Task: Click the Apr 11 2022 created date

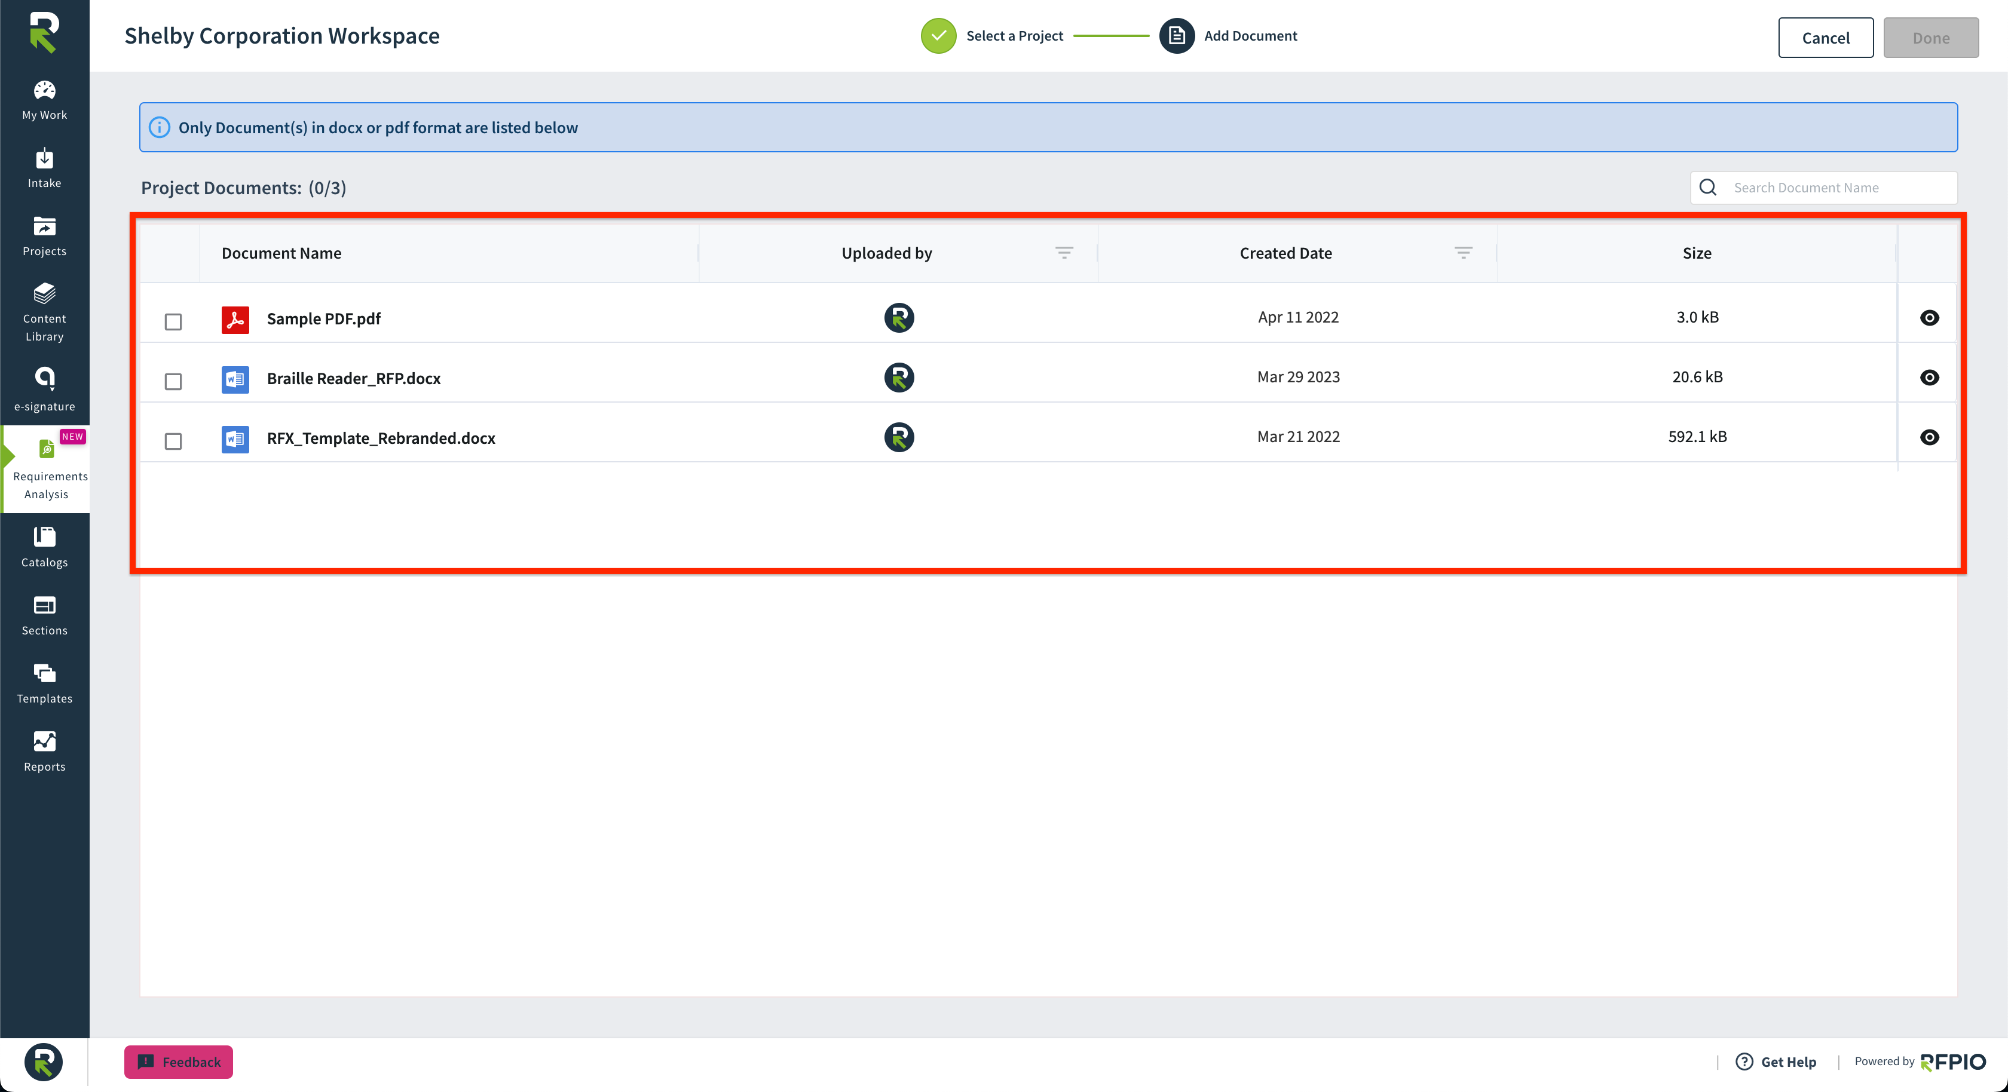Action: (1298, 317)
